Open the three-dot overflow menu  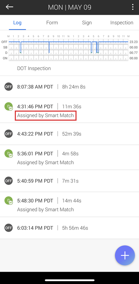[133, 7]
